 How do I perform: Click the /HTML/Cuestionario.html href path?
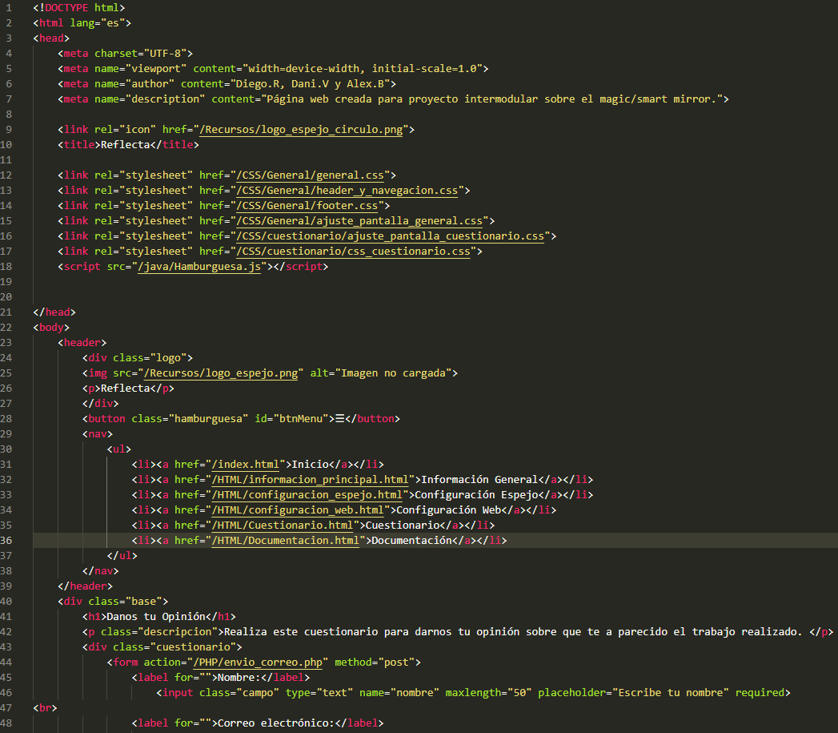283,526
